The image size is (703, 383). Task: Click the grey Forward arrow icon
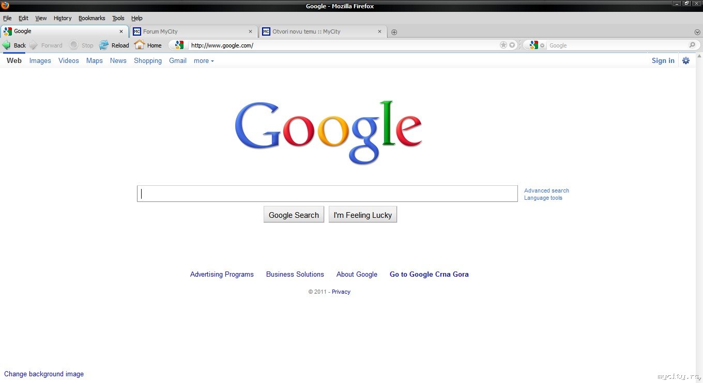(x=34, y=45)
